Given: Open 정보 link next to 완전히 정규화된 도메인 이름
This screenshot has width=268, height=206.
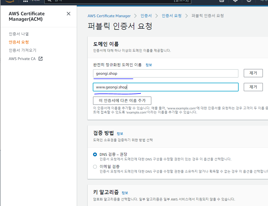Looking at the screenshot, I should tap(149, 65).
